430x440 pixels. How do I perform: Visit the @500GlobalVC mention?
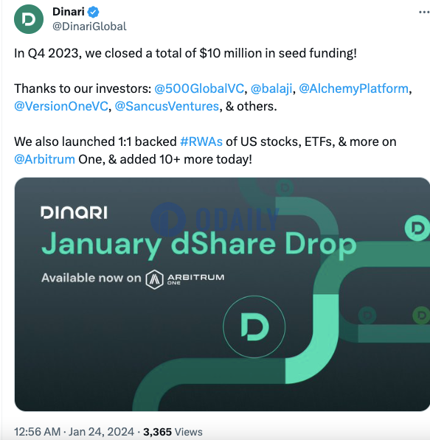pos(199,88)
